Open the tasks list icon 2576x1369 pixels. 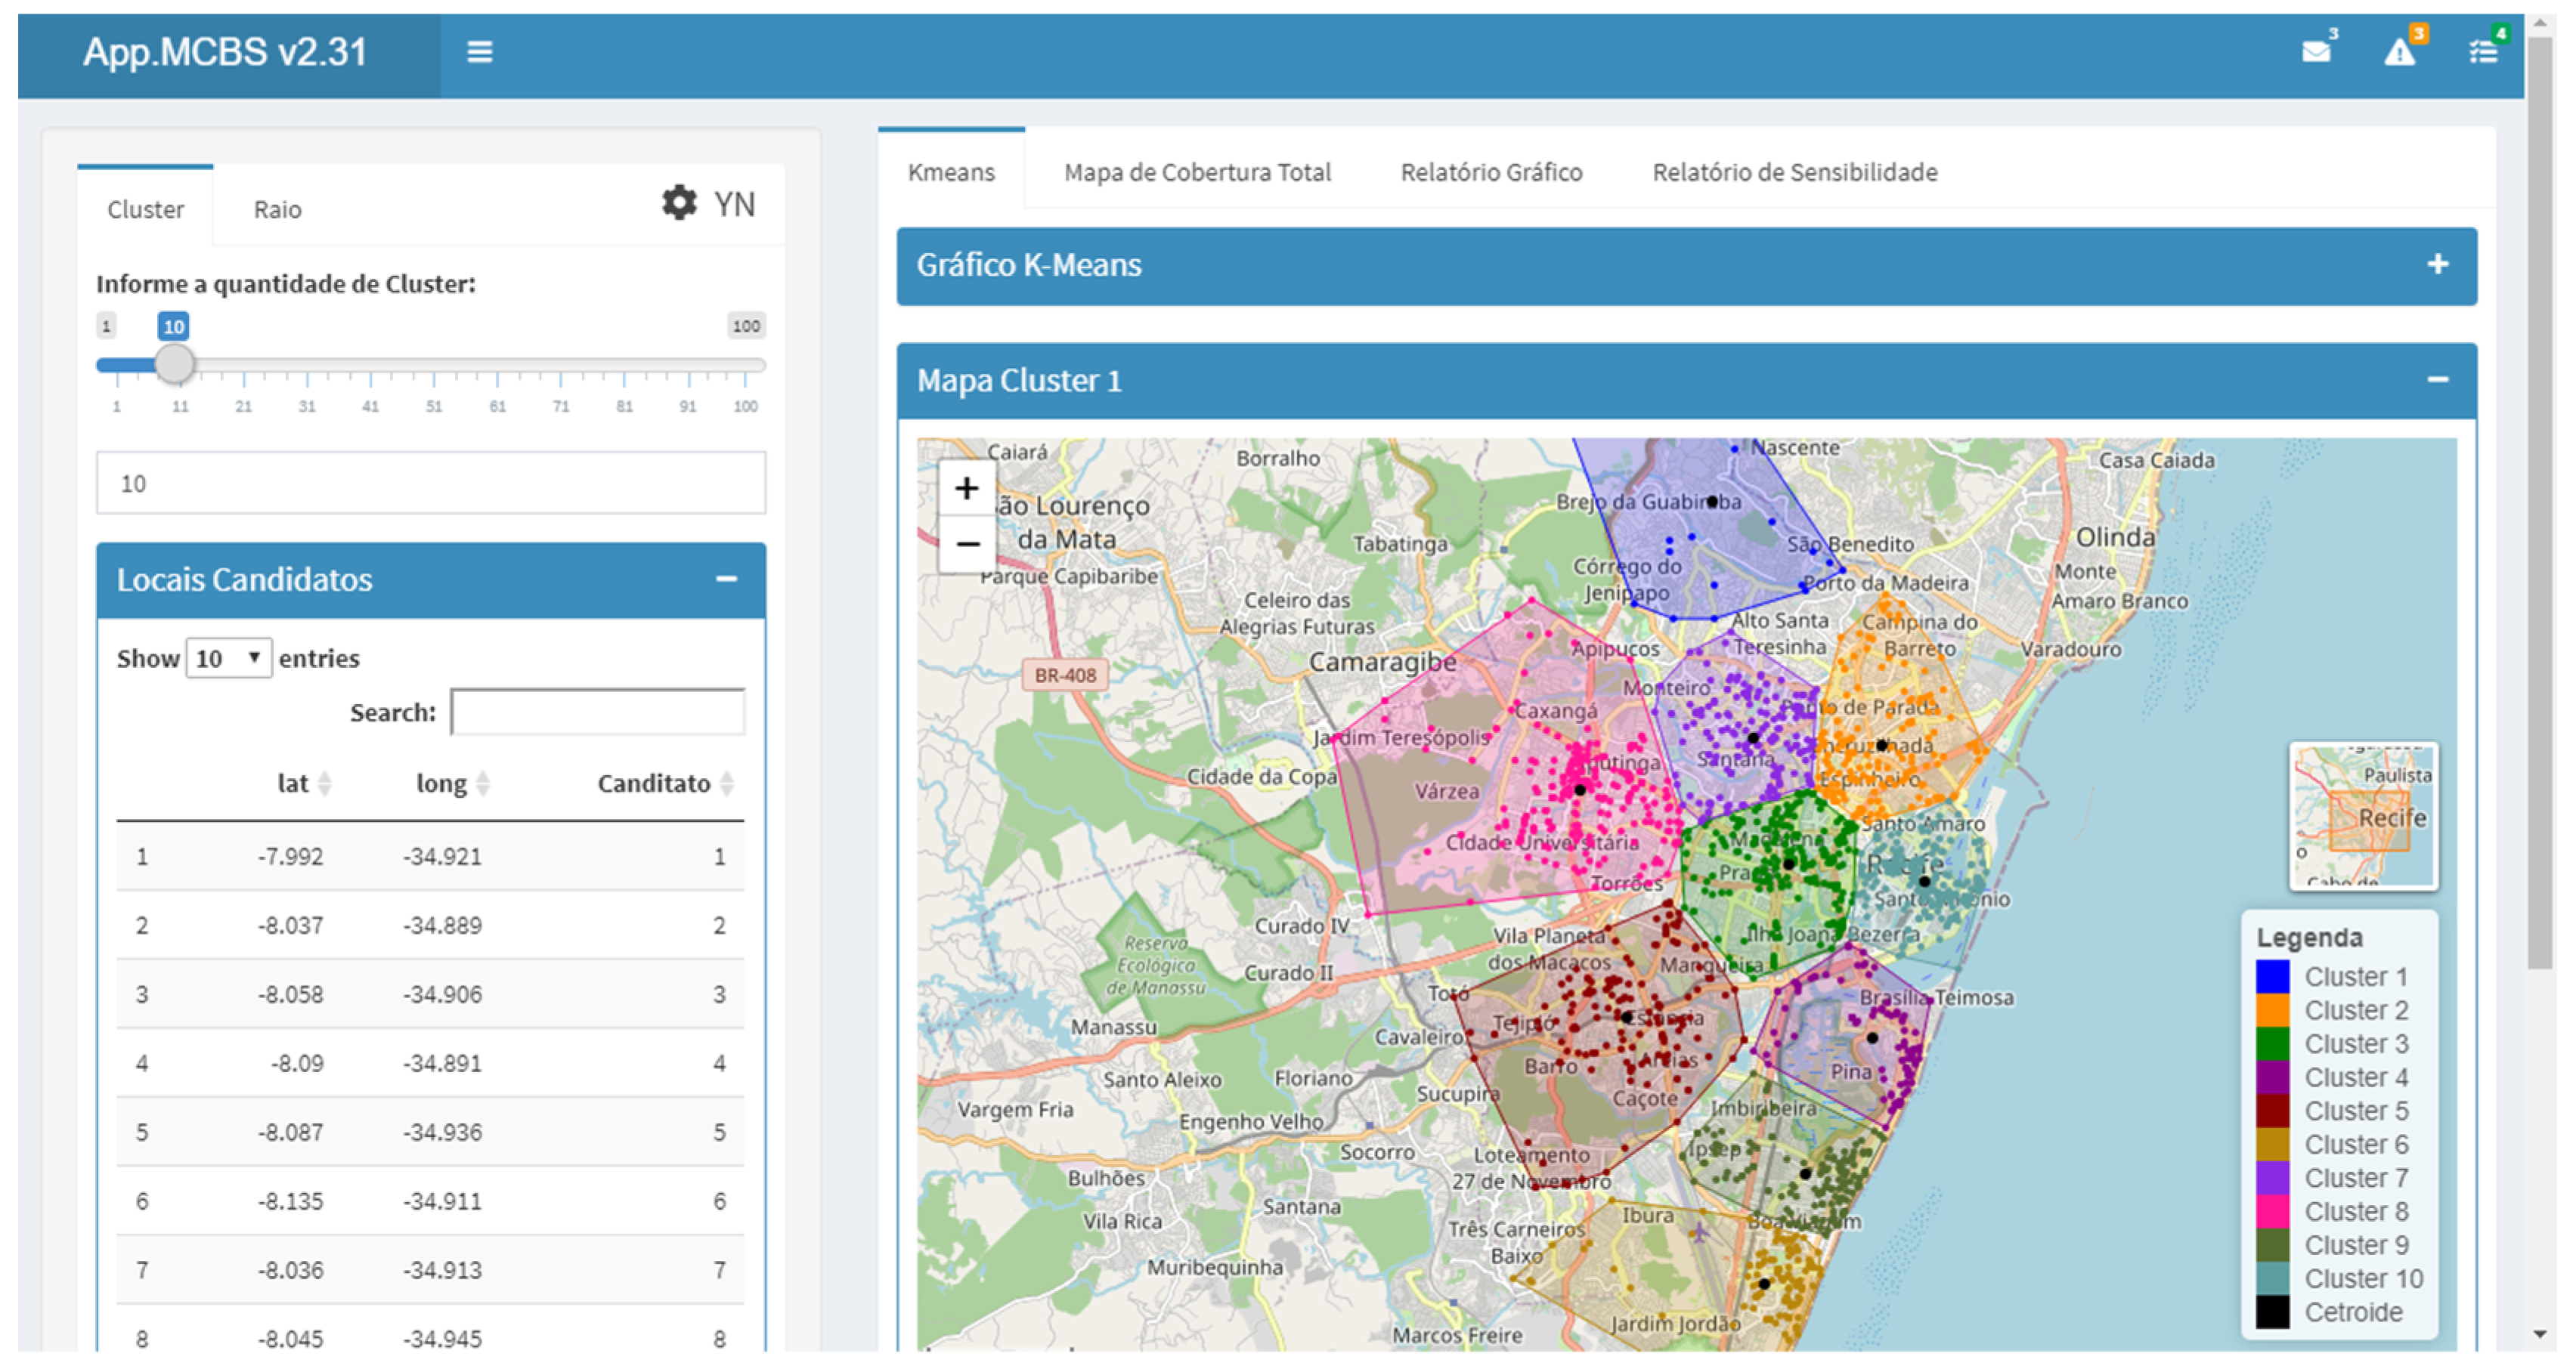click(2483, 52)
